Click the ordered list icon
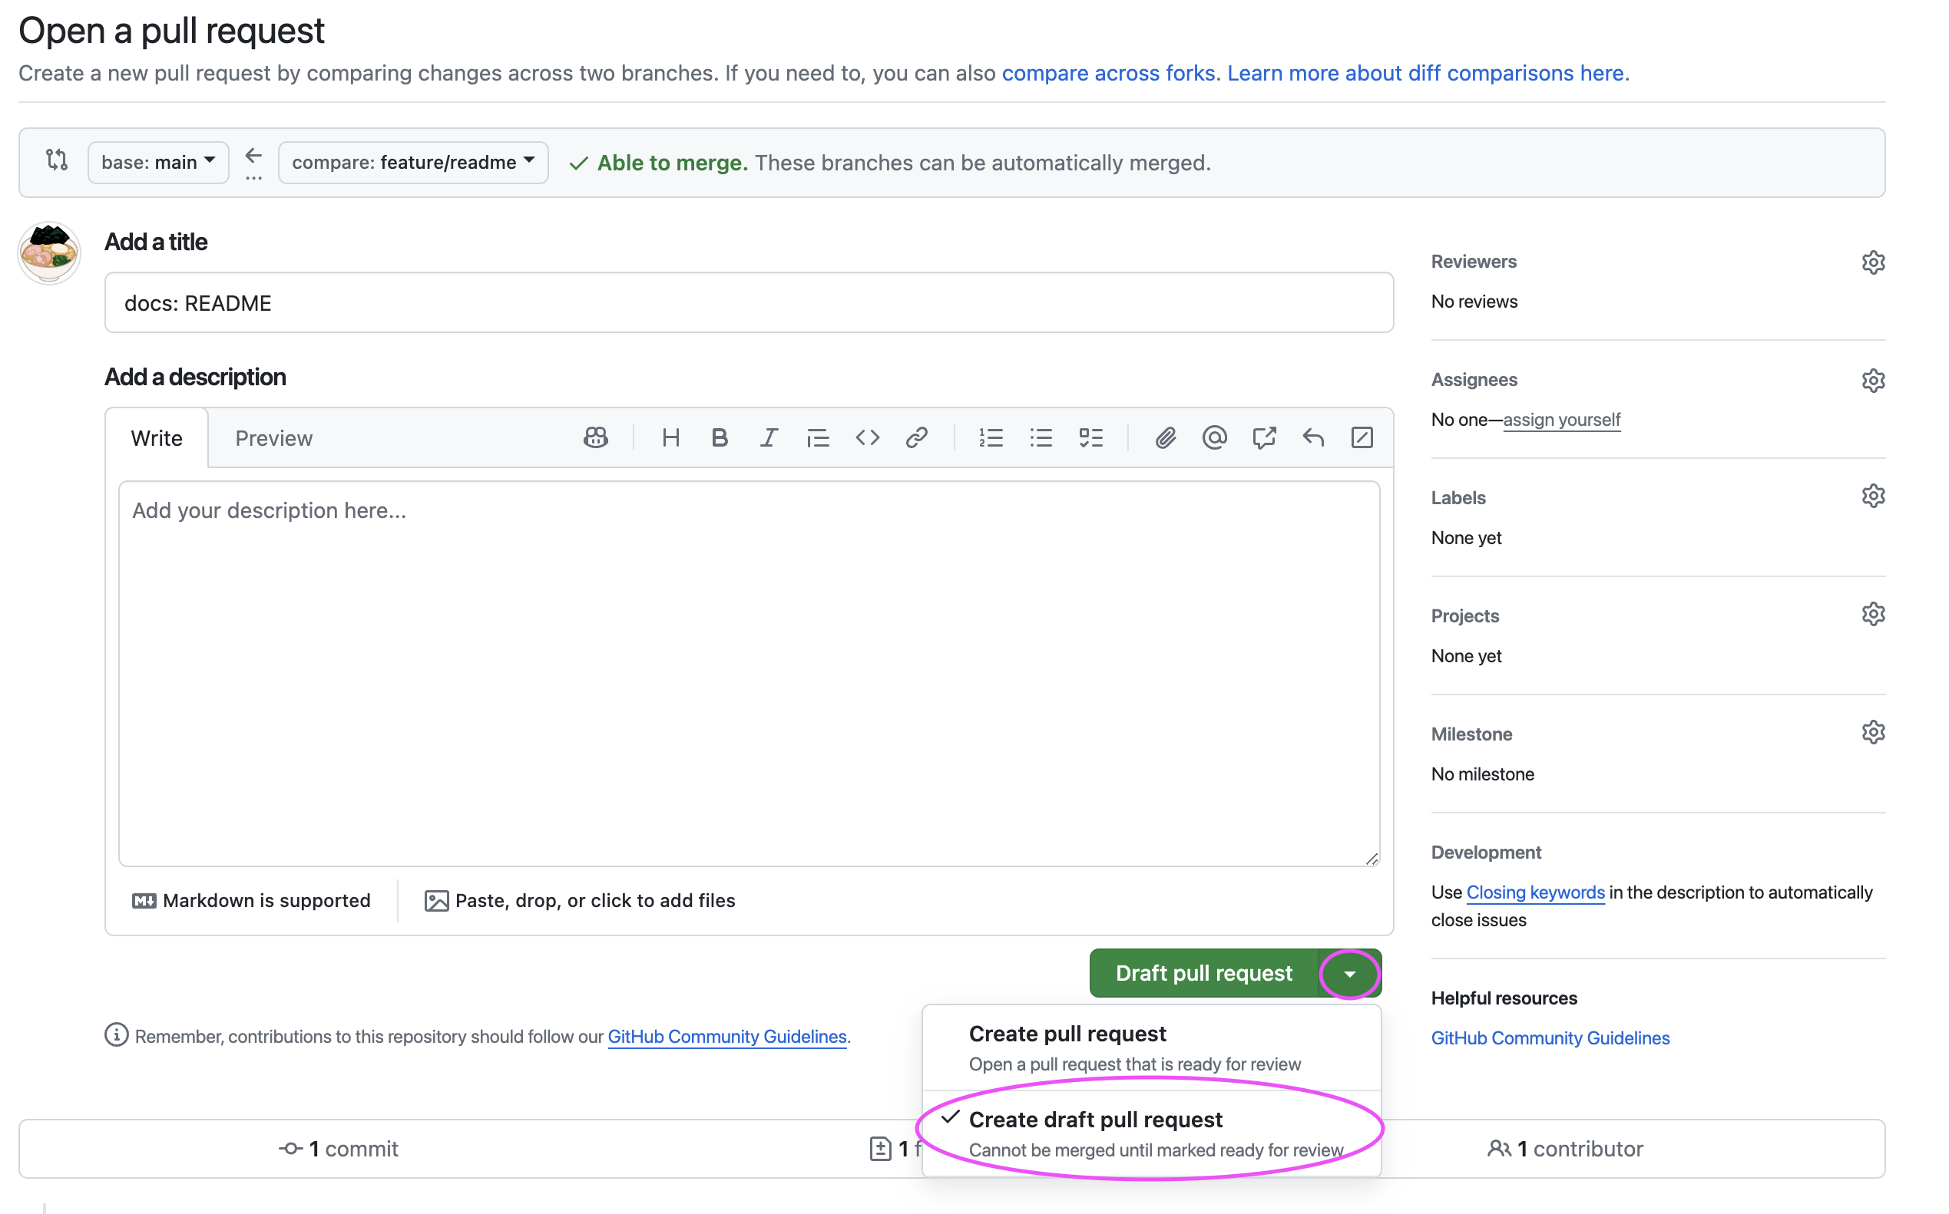 point(991,437)
